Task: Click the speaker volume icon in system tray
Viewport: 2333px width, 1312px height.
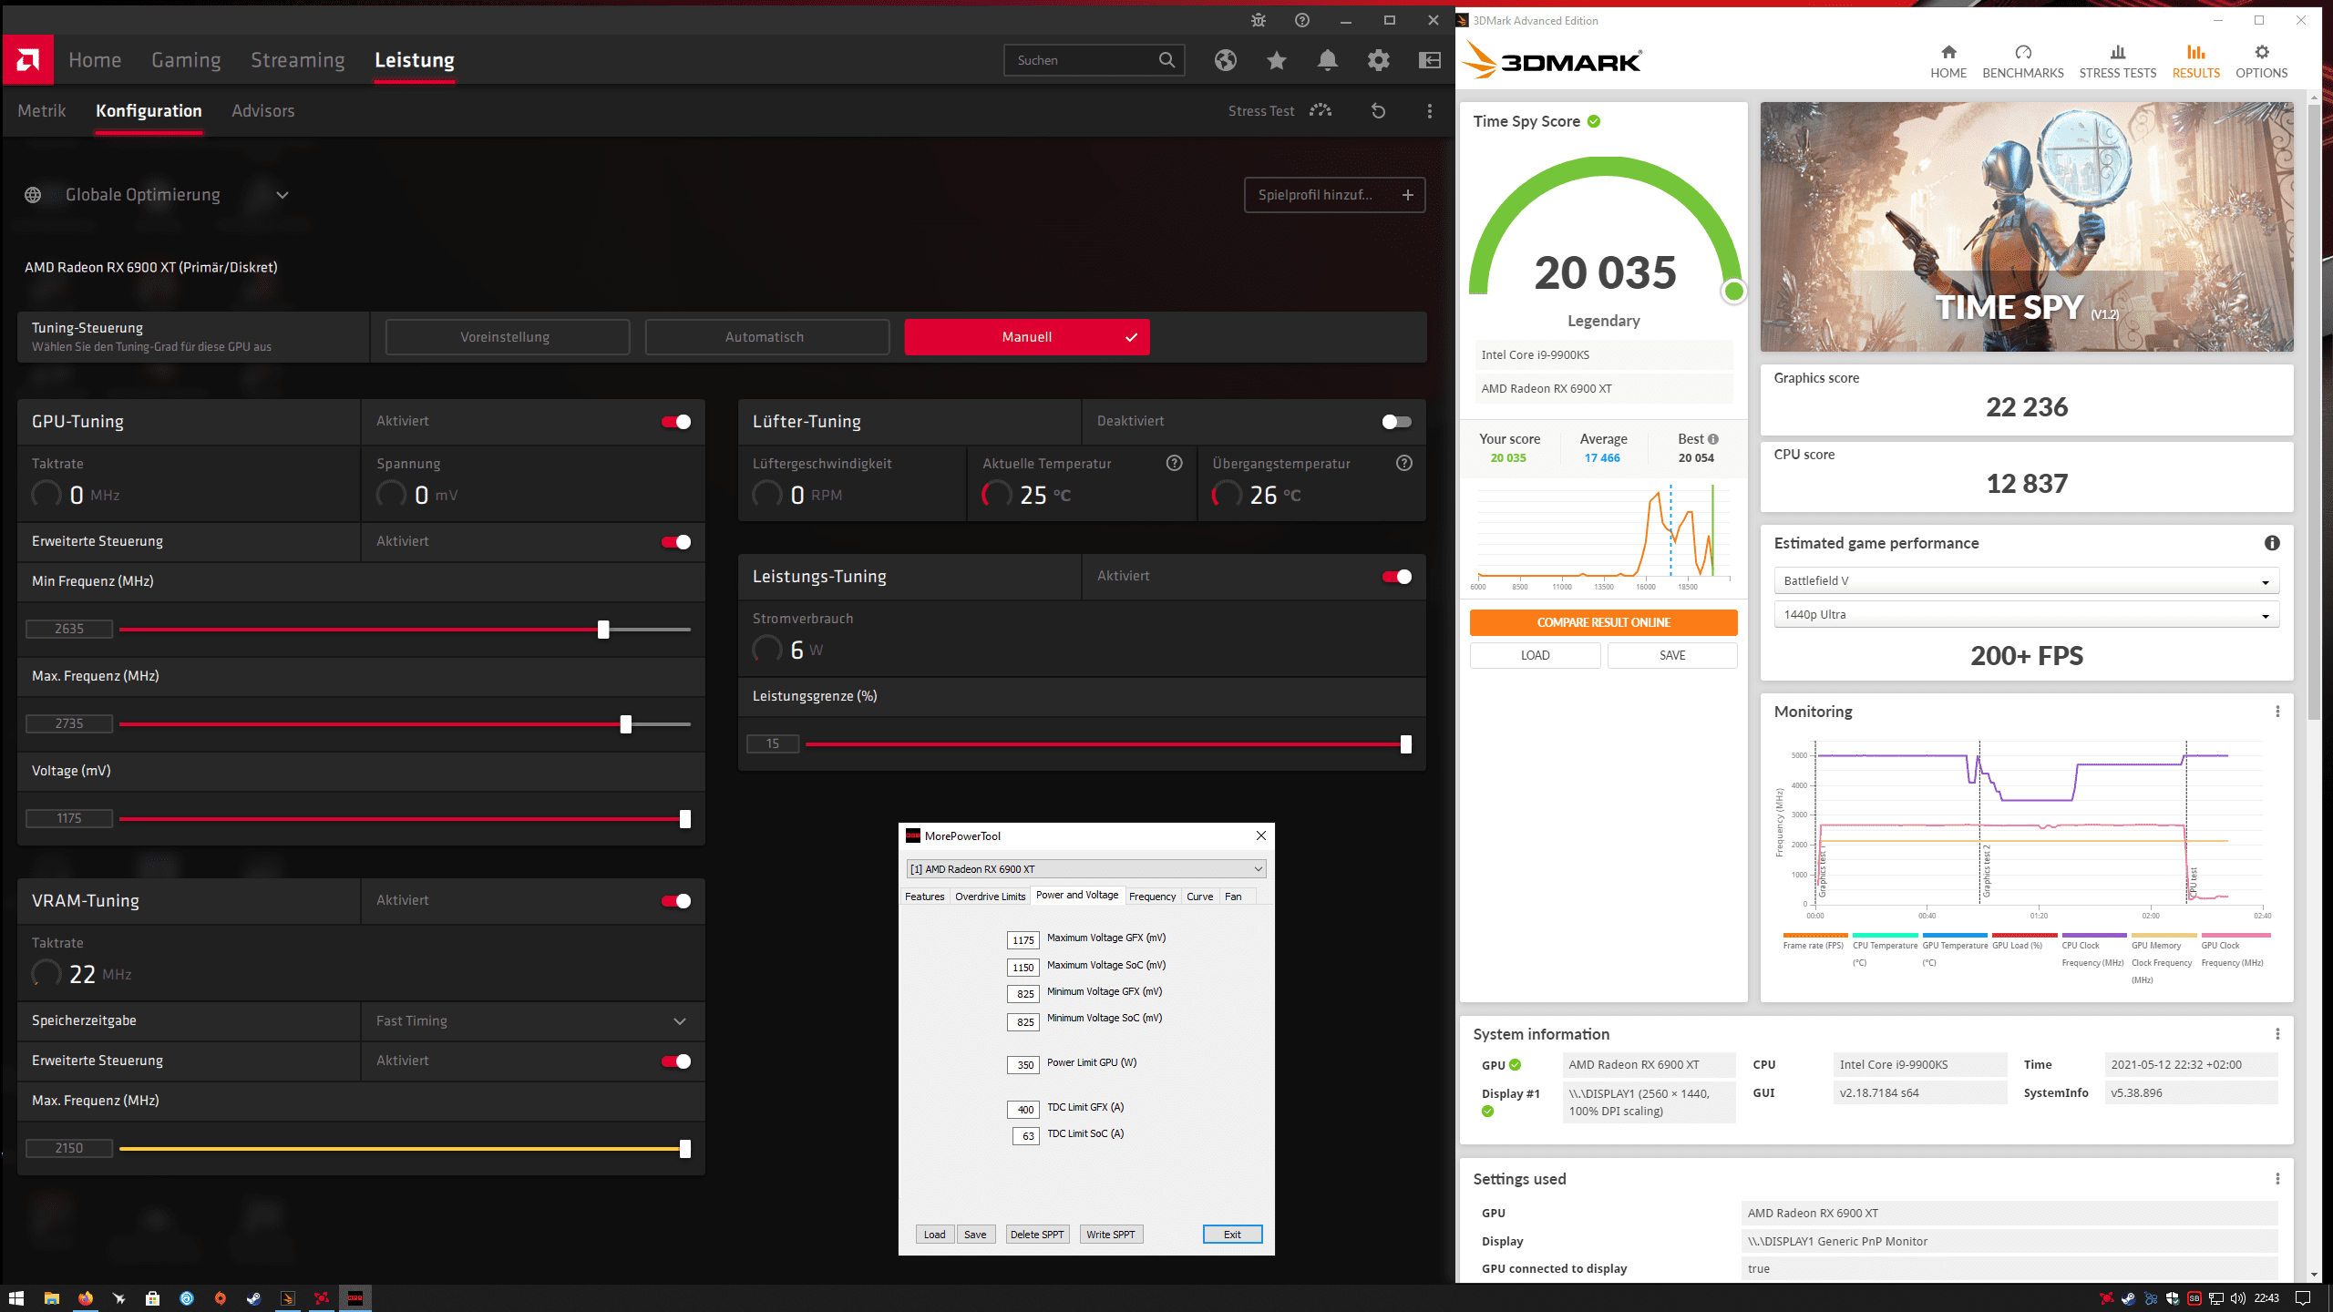Action: [2238, 1298]
